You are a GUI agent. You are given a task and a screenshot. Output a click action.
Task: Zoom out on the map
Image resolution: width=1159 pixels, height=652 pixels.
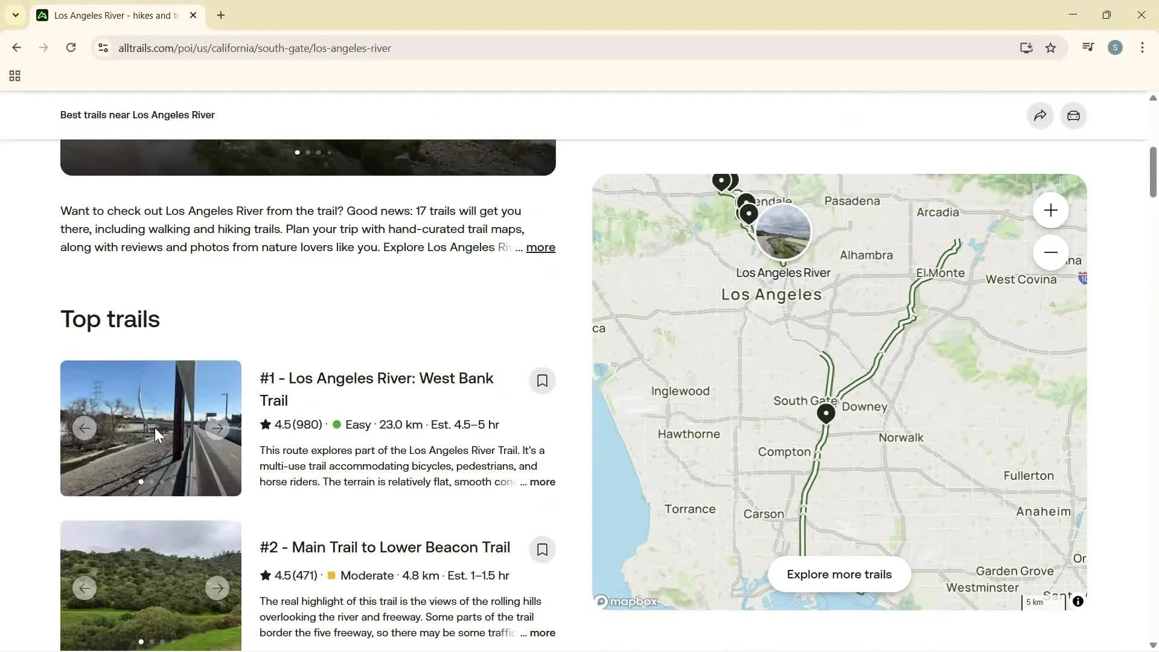click(1050, 252)
